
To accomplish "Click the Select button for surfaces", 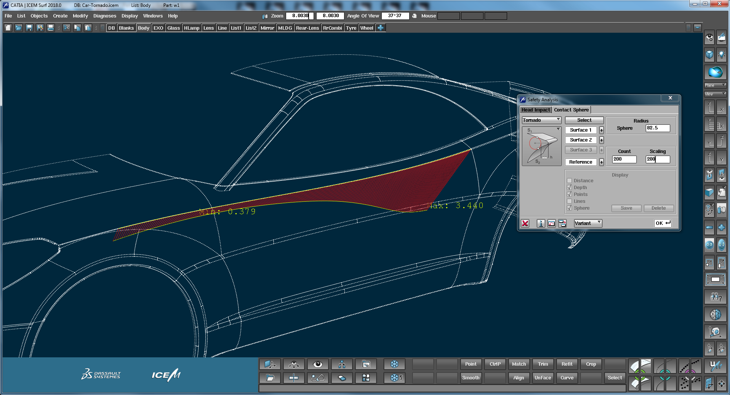I will point(584,120).
